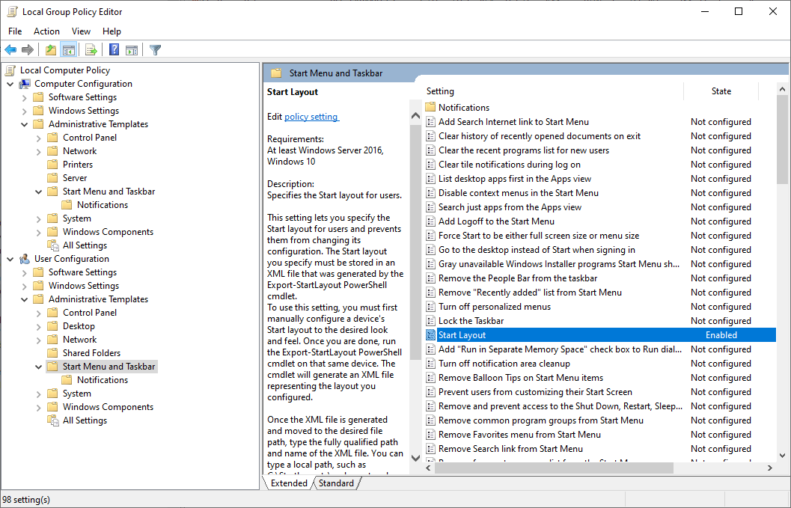The height and width of the screenshot is (508, 791).
Task: Click the Start Menu and Taskbar header folder icon
Action: (276, 73)
